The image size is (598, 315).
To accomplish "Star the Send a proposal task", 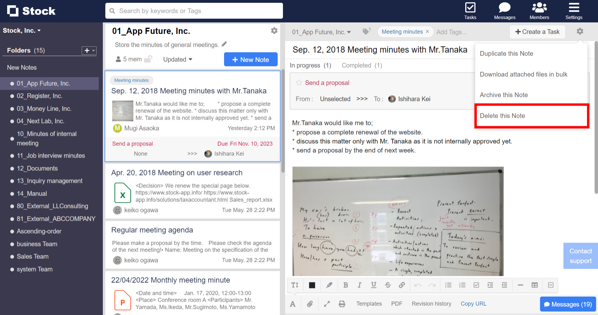I will (299, 83).
